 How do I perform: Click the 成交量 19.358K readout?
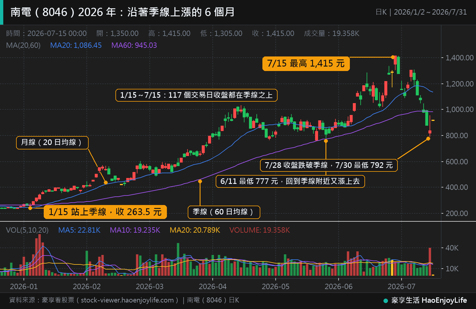(x=331, y=33)
